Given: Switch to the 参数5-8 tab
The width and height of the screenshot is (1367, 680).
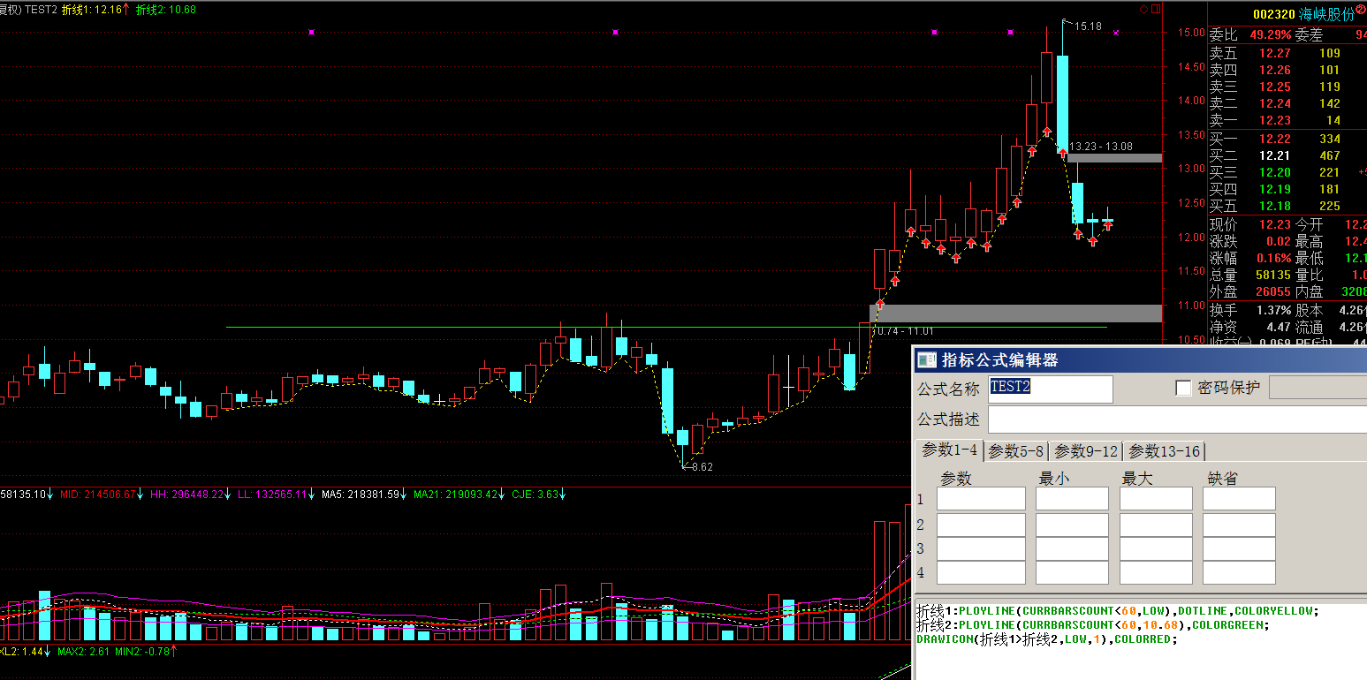Looking at the screenshot, I should [1016, 451].
